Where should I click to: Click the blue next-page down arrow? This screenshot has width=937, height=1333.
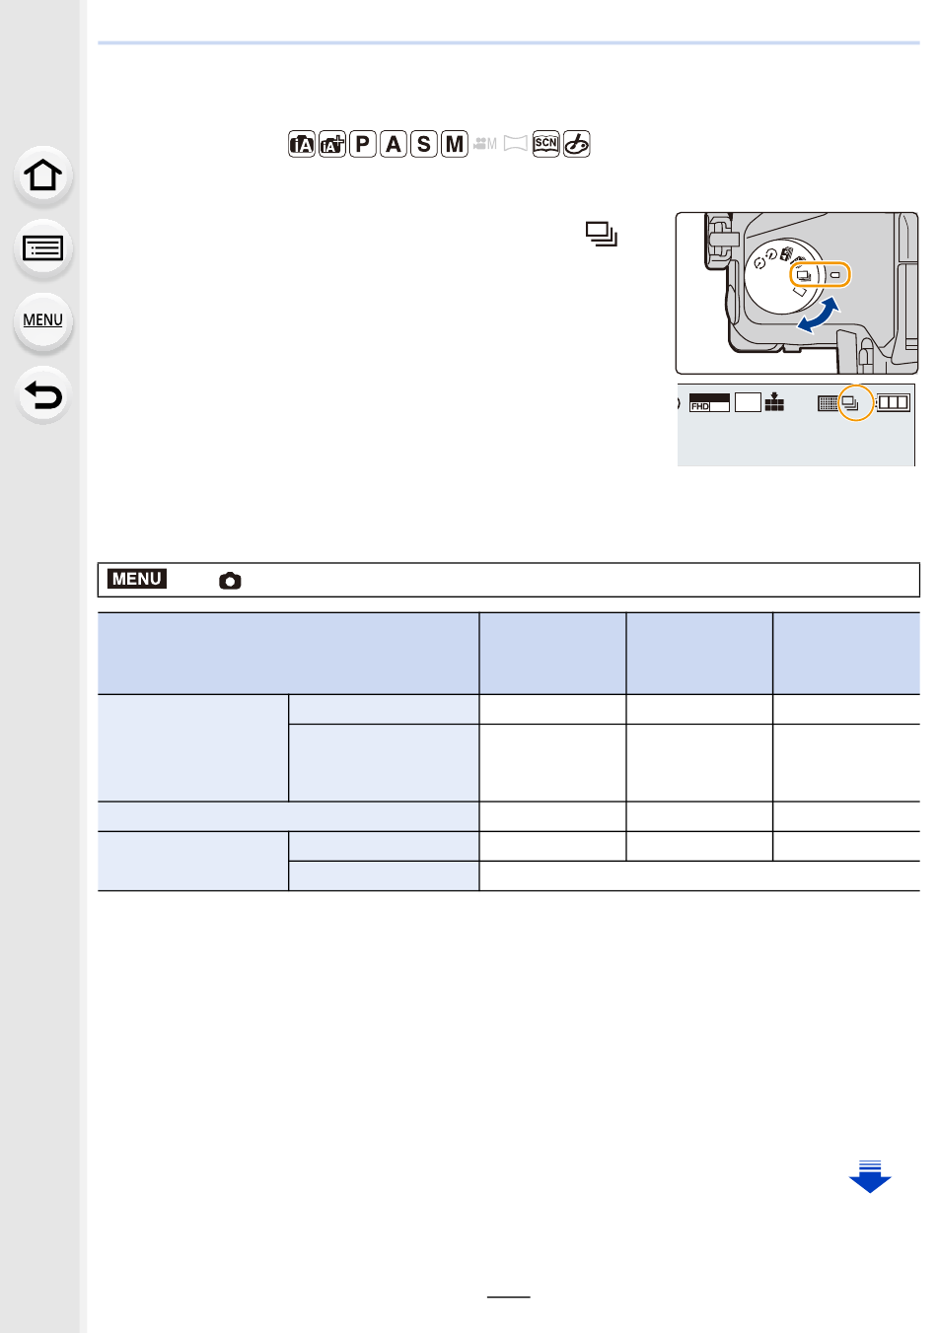tap(870, 1177)
